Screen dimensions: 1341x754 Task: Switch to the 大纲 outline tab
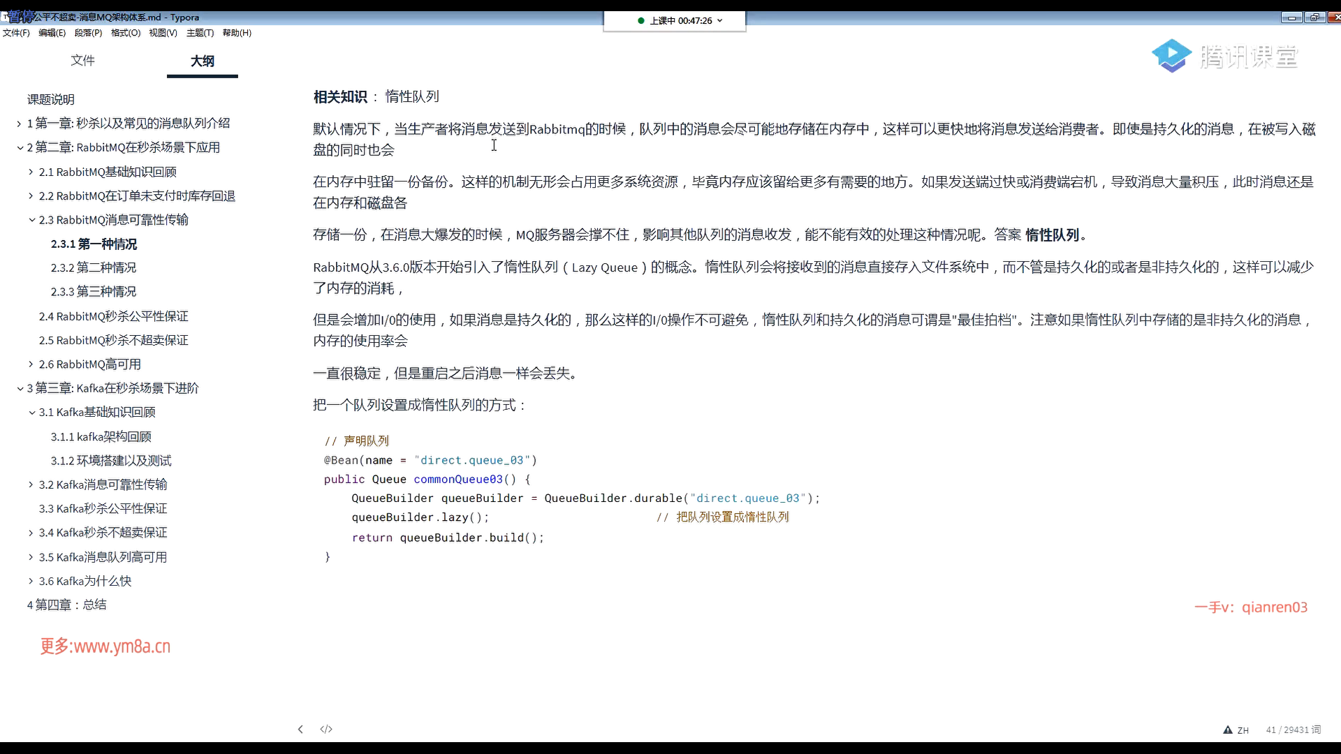(203, 61)
